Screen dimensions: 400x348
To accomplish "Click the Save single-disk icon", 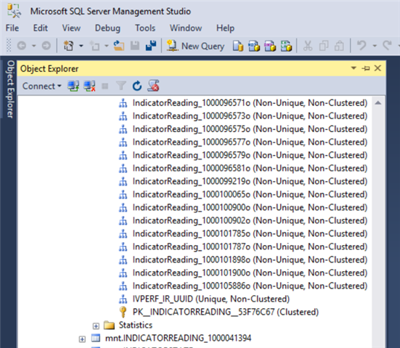I will point(135,46).
